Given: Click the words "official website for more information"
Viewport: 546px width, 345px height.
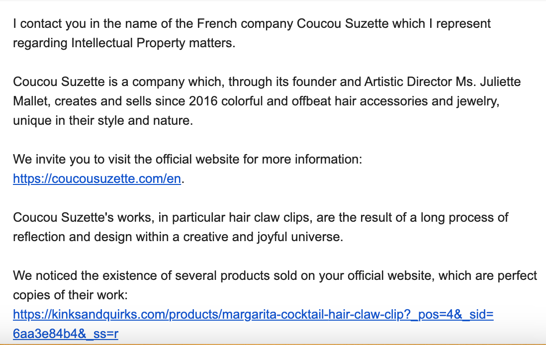Looking at the screenshot, I should pyautogui.click(x=259, y=160).
